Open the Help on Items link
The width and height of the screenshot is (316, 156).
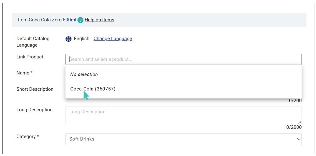tap(99, 20)
